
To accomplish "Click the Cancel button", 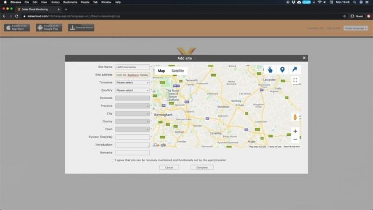I will (x=169, y=167).
